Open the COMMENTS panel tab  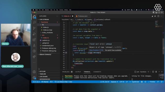pos(97,72)
